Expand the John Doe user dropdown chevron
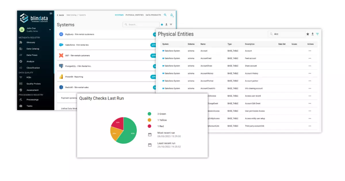 [x=50, y=29]
